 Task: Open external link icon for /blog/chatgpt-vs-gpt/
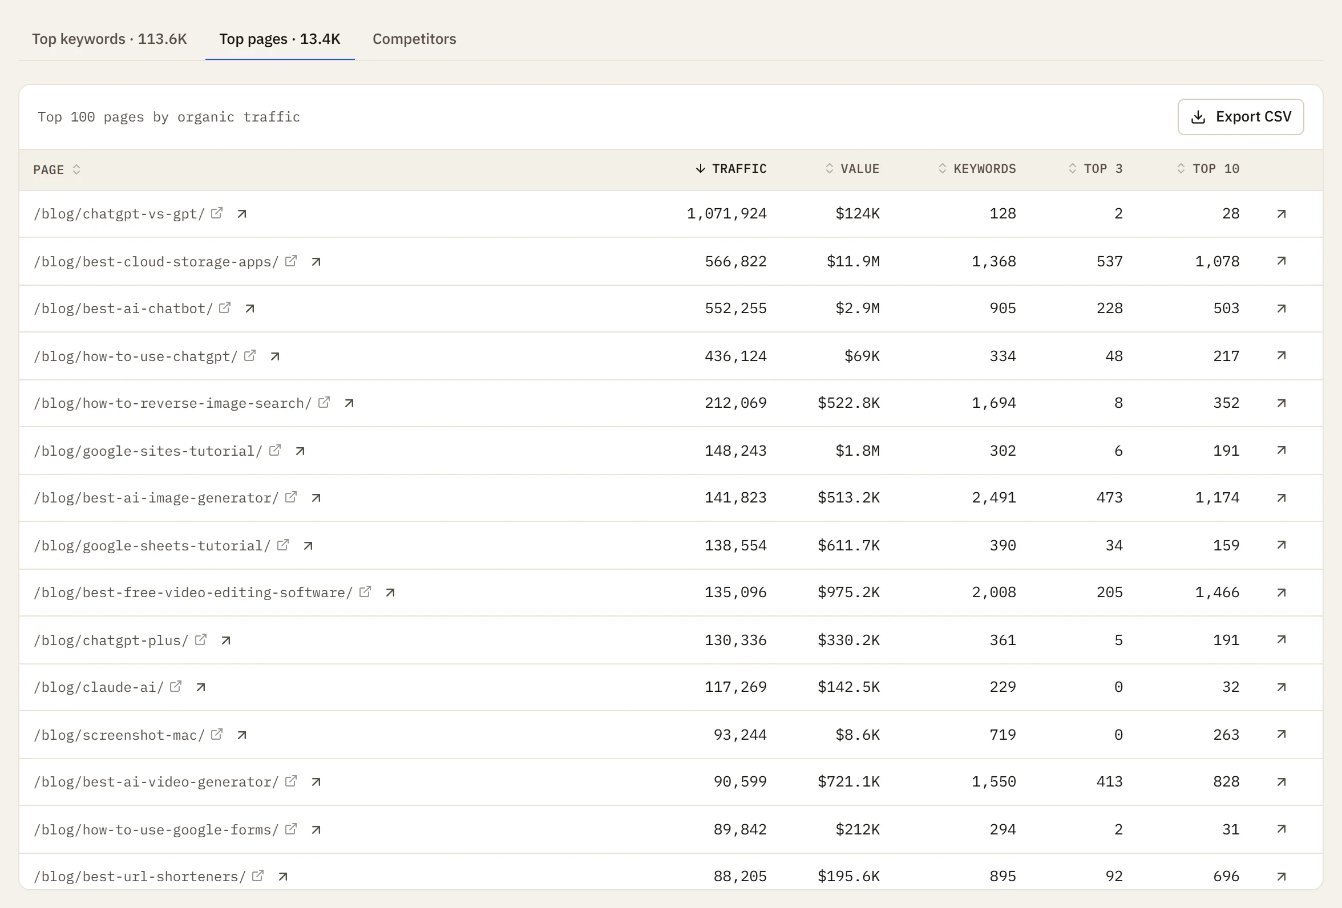tap(217, 213)
